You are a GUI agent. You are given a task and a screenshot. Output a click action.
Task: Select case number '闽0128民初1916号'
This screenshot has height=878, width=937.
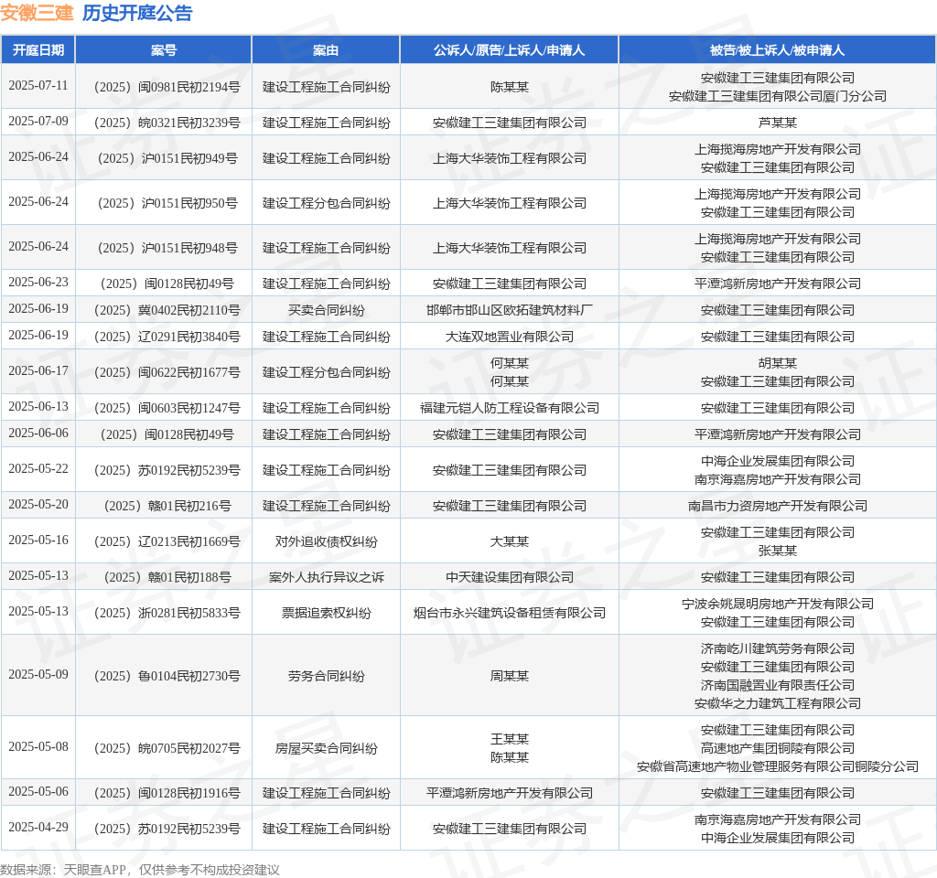pyautogui.click(x=188, y=794)
